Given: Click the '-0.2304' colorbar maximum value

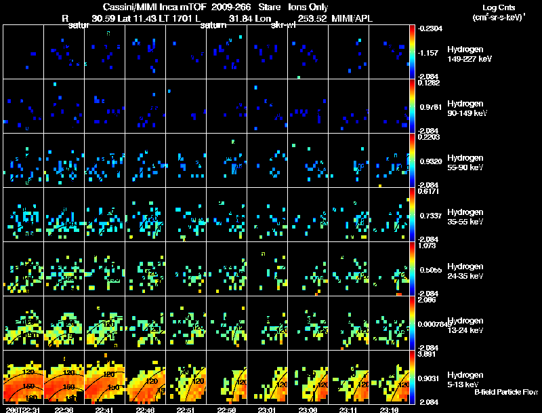Looking at the screenshot, I should coord(430,28).
